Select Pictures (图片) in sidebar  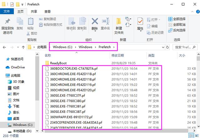(13, 94)
